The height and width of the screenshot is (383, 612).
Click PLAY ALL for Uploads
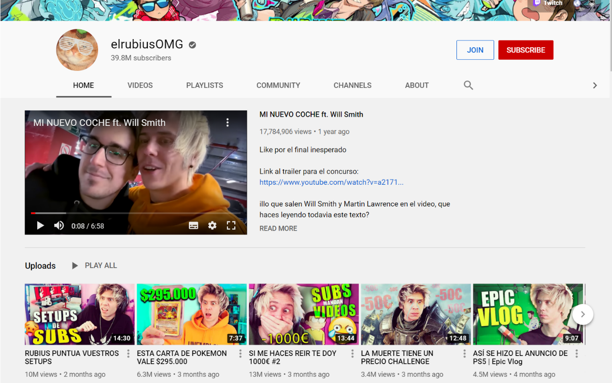[95, 266]
